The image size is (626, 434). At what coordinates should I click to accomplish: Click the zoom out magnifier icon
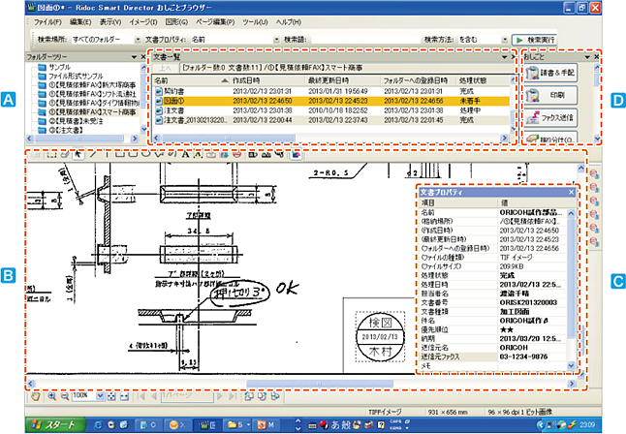click(63, 396)
